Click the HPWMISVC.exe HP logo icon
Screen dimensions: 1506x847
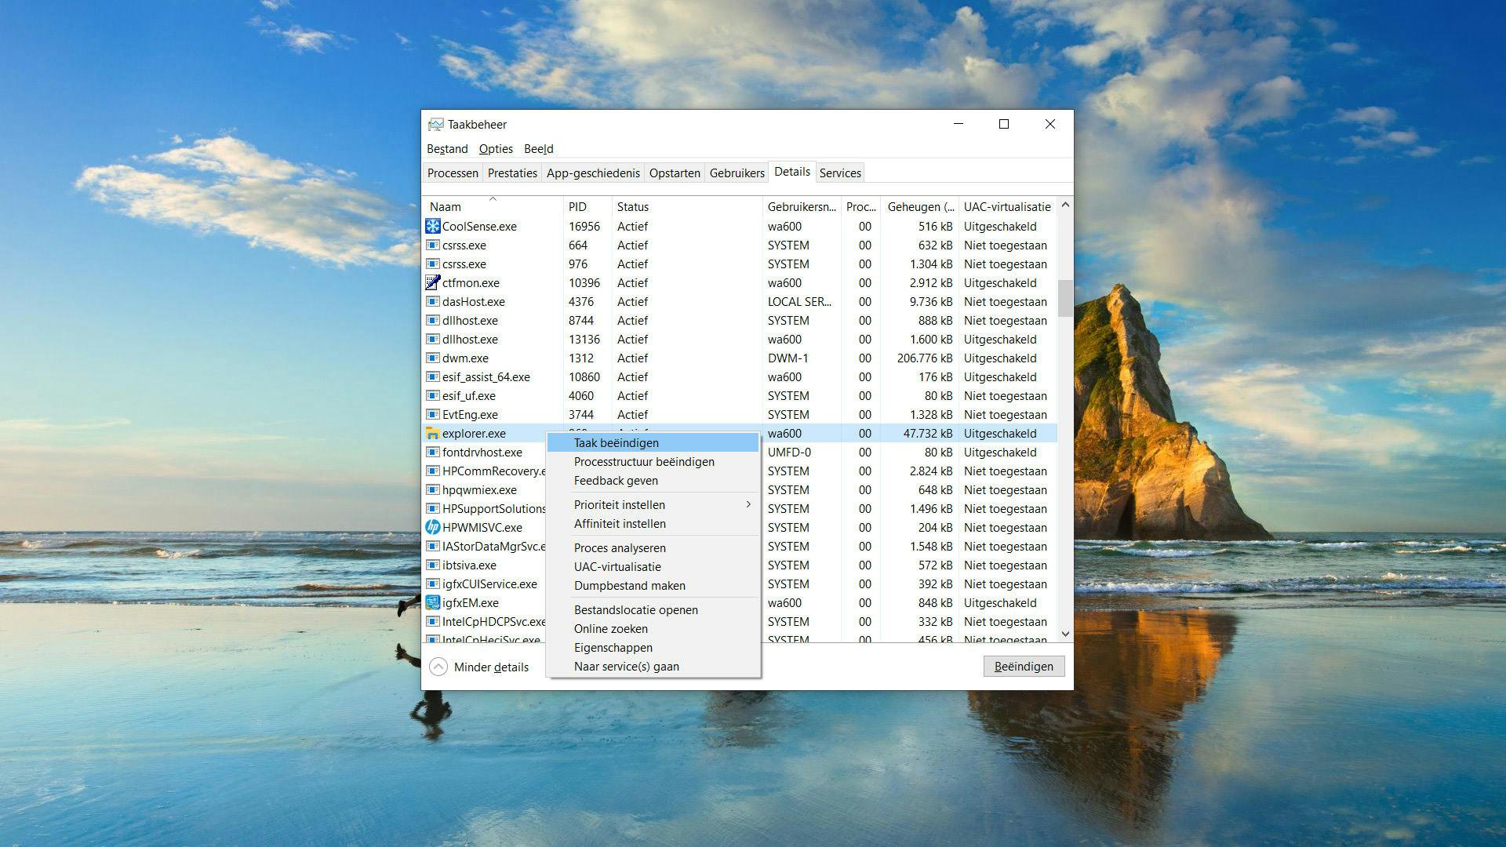point(432,528)
